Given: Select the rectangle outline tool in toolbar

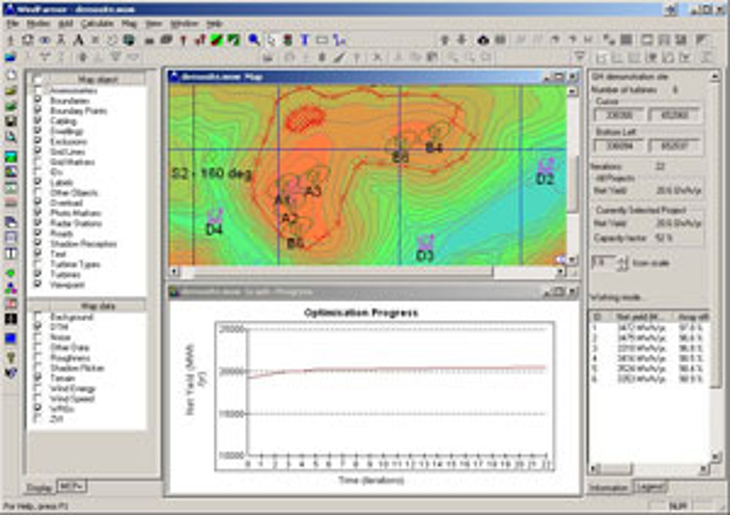Looking at the screenshot, I should [x=322, y=40].
